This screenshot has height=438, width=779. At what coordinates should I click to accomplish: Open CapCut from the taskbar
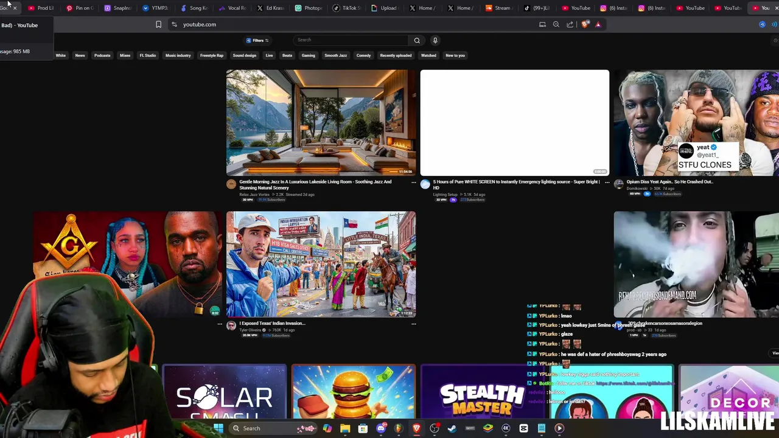523,428
